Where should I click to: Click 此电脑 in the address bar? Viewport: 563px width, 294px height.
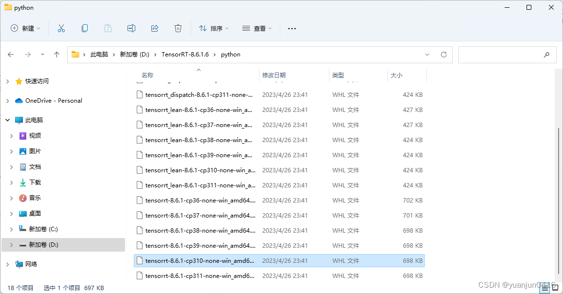[x=99, y=55]
